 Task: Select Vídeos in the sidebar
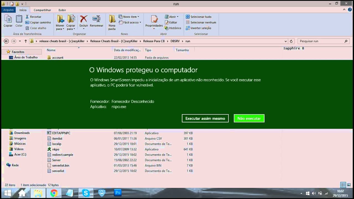pyautogui.click(x=19, y=149)
